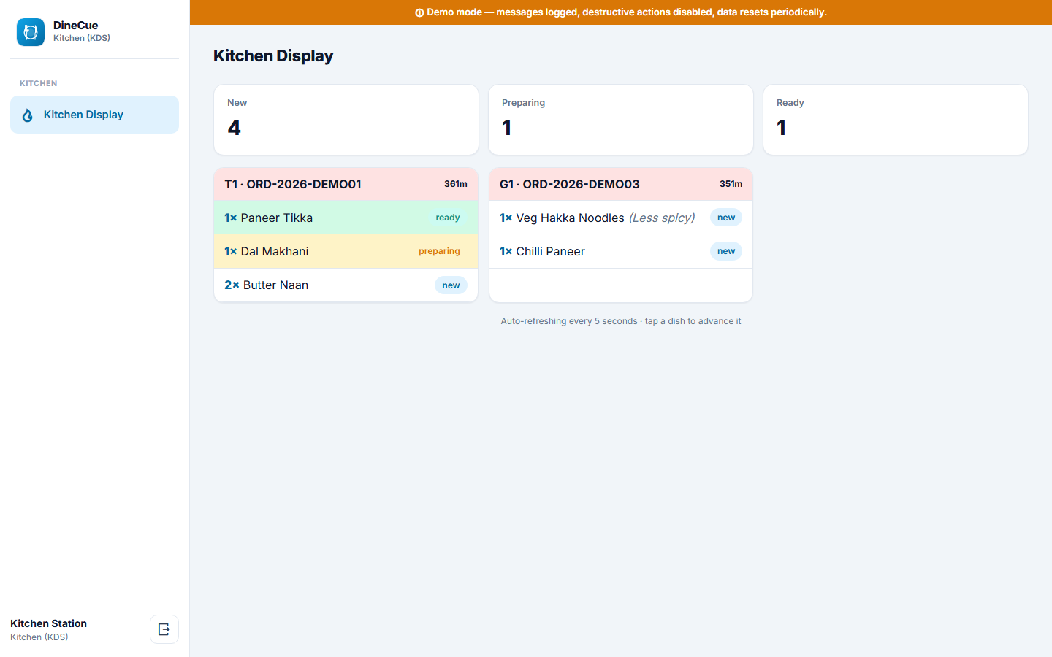Click the Ready count summary card

896,120
